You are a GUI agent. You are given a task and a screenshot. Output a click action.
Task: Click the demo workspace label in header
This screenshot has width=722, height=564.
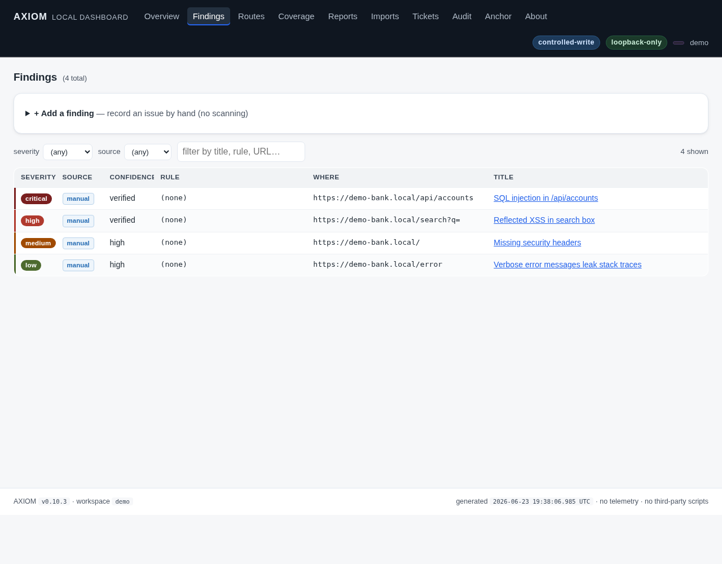[x=699, y=43]
